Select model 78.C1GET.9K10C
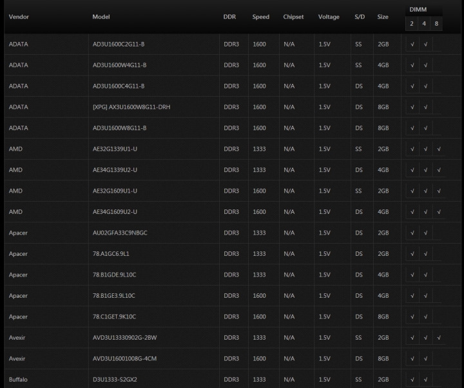Screen dimensions: 464x388 coord(114,316)
